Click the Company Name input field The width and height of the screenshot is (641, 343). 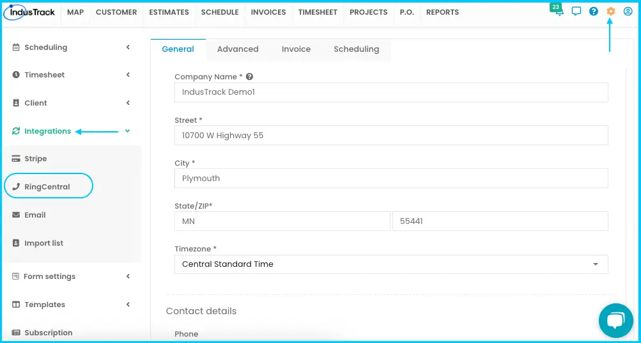pyautogui.click(x=391, y=92)
